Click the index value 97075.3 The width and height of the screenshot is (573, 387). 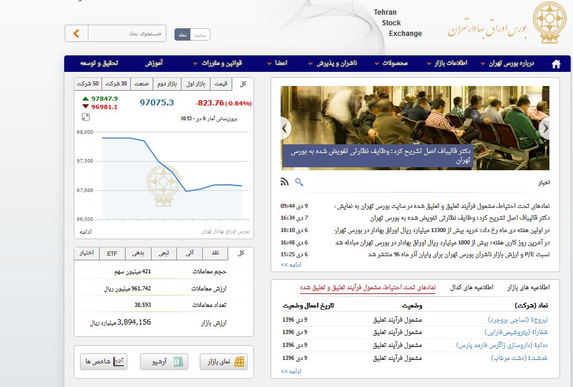[x=157, y=103]
